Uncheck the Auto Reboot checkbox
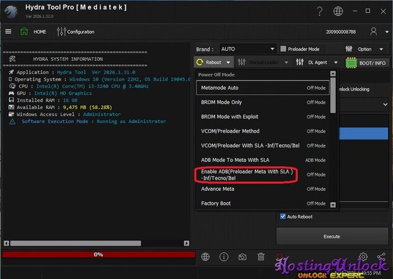The height and width of the screenshot is (279, 393). tap(283, 216)
